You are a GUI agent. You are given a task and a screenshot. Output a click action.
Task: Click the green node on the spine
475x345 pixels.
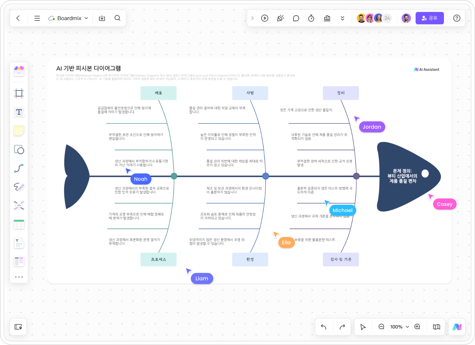tap(174, 176)
